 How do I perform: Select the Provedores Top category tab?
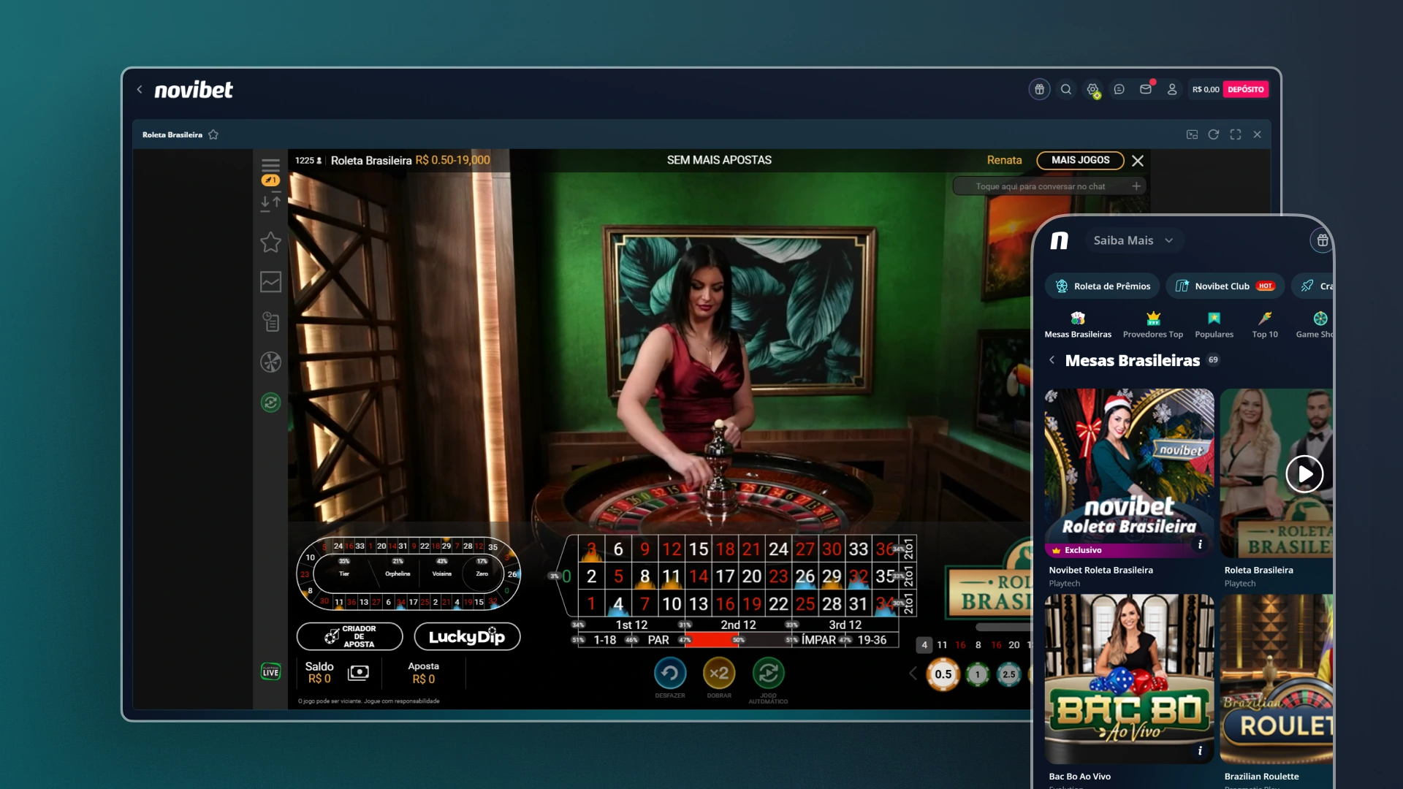click(1153, 325)
